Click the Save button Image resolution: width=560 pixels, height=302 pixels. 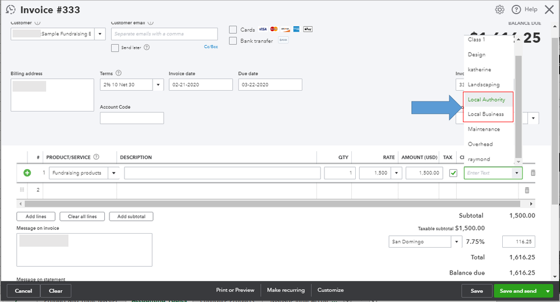(x=477, y=291)
